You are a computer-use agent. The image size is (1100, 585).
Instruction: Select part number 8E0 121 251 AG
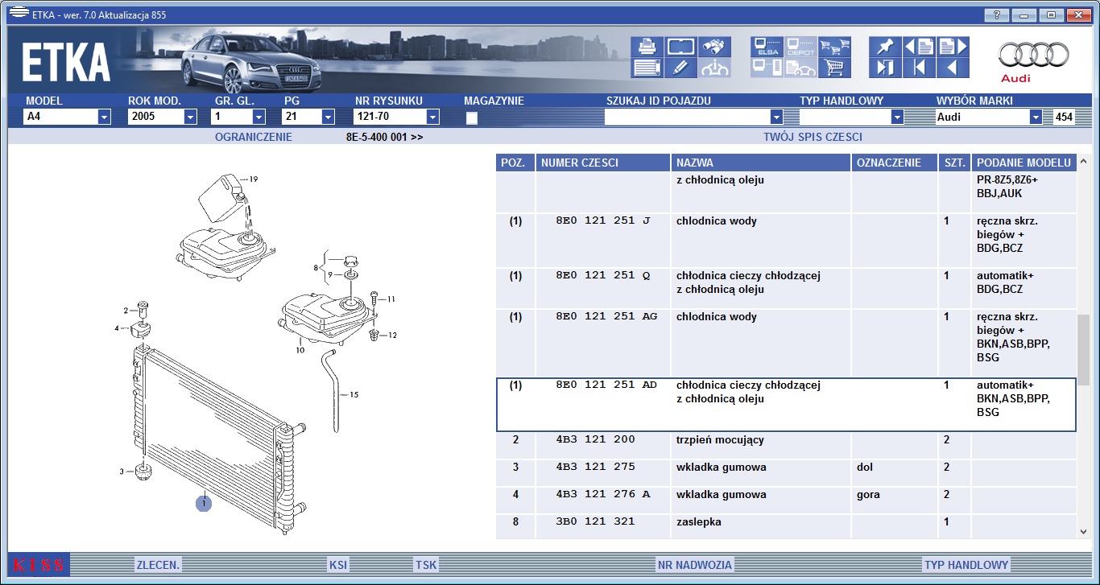[606, 317]
